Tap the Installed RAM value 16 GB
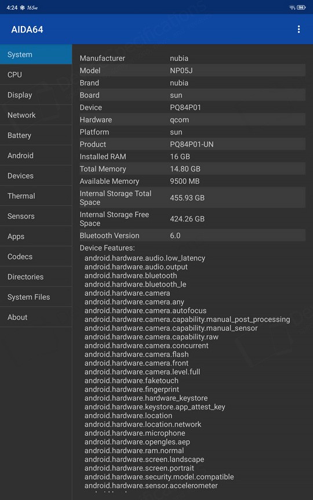 point(180,157)
